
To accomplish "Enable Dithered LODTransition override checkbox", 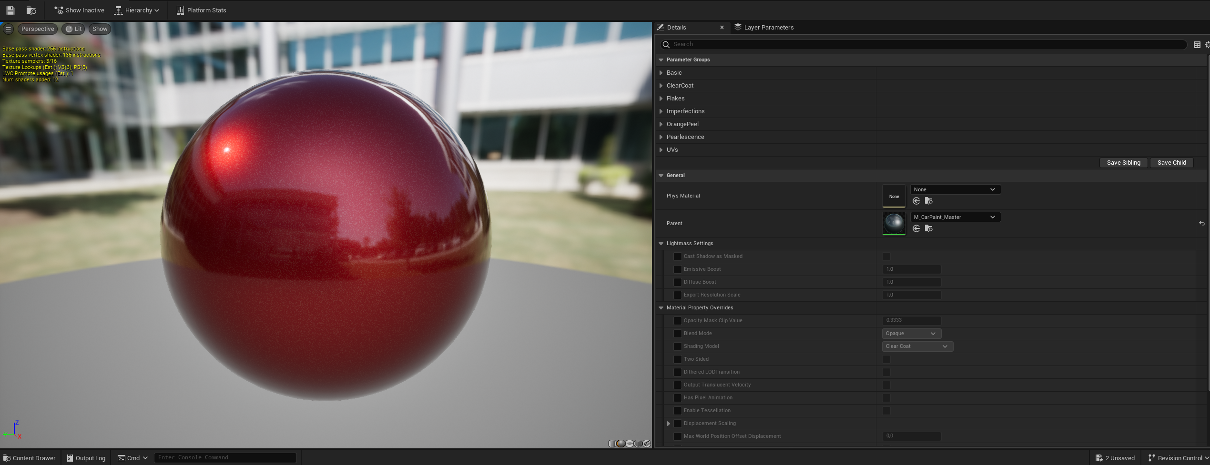I will [x=677, y=372].
